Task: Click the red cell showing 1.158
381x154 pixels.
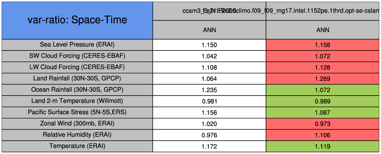Action: tap(323, 45)
